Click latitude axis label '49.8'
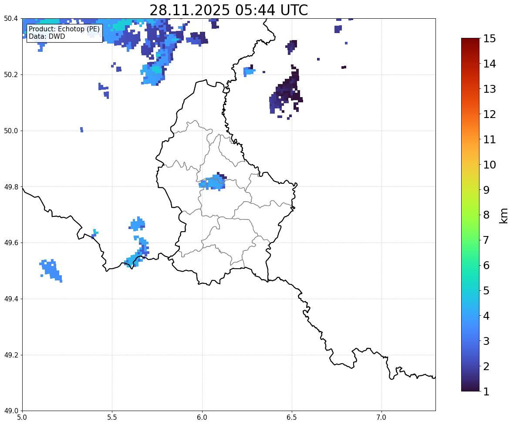 11,187
